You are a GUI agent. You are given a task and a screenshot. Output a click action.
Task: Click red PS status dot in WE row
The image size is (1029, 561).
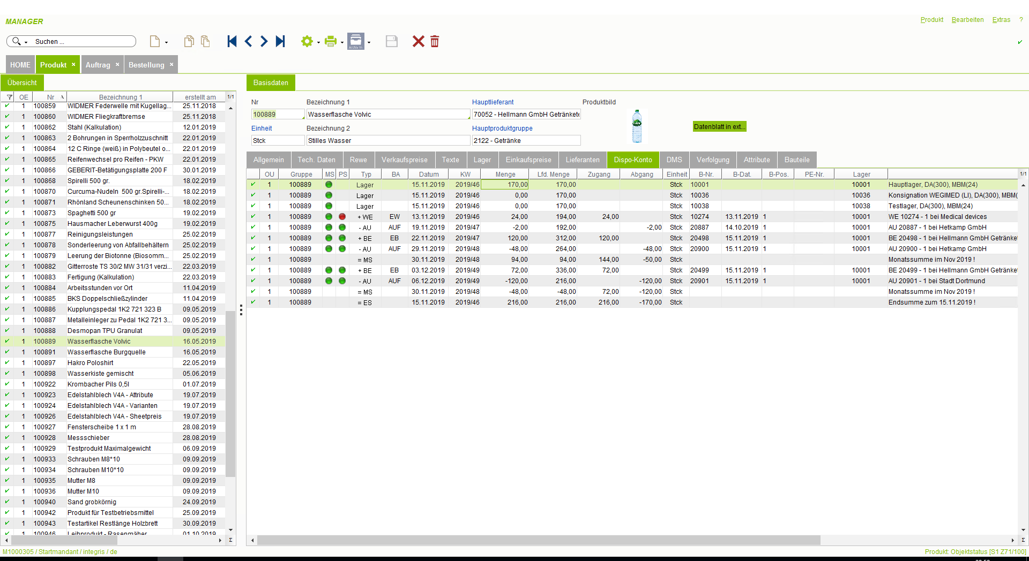tap(342, 216)
